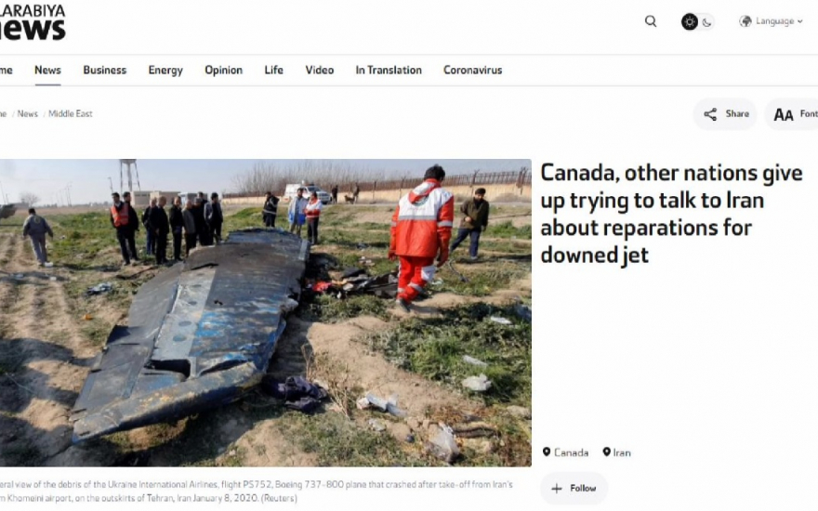This screenshot has width=818, height=511.
Task: Go to the Opinion section
Action: click(x=223, y=71)
